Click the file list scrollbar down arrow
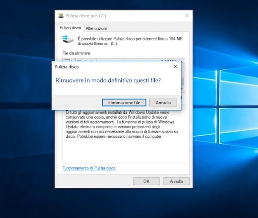Image resolution: width=258 pixels, height=218 pixels. point(182,90)
